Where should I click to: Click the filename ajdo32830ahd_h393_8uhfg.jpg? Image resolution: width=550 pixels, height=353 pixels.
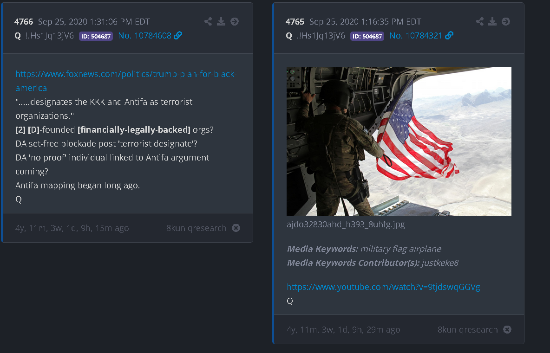coord(346,225)
